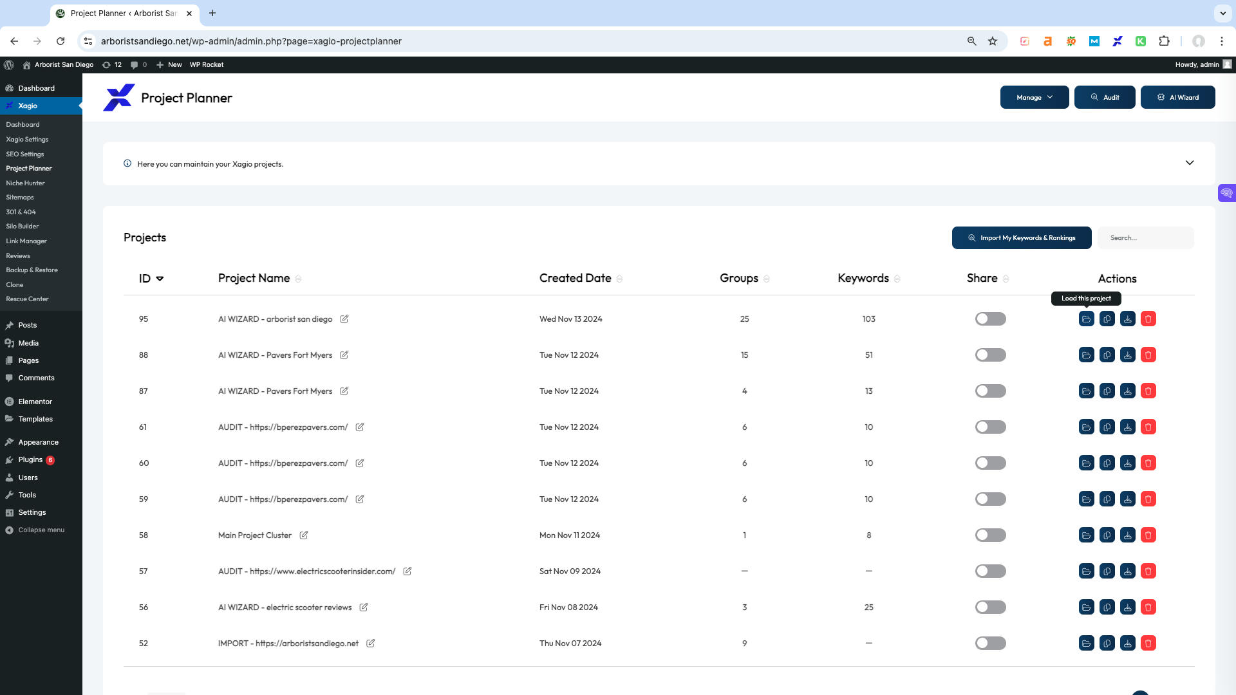The height and width of the screenshot is (695, 1236).
Task: Toggle sharing for project 95
Action: coord(990,319)
